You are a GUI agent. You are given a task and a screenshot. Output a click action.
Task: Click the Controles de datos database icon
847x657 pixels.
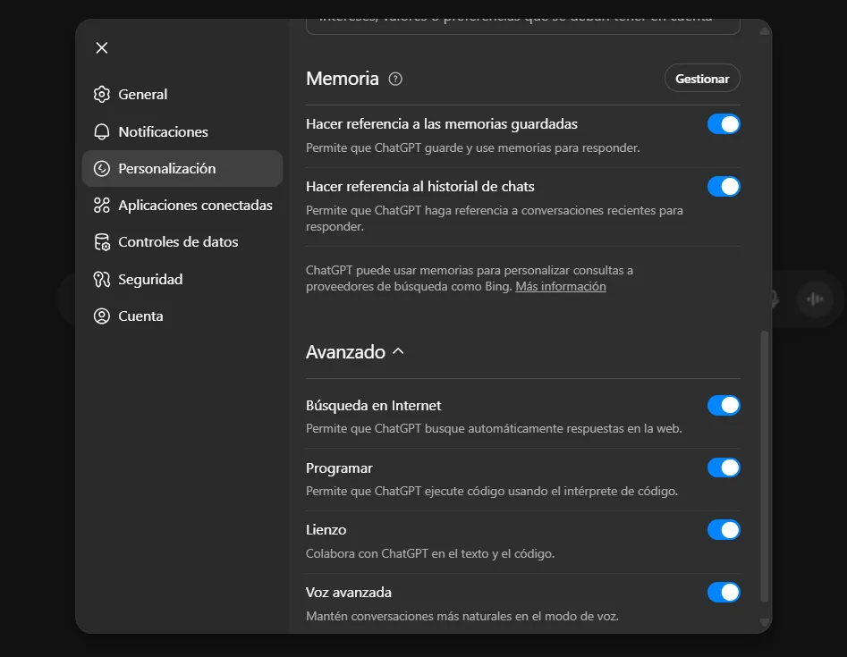102,242
